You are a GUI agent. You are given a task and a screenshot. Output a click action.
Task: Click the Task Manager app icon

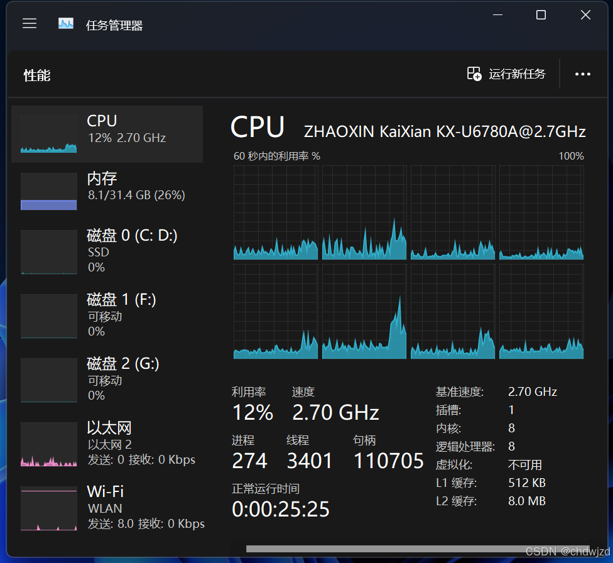tap(66, 23)
